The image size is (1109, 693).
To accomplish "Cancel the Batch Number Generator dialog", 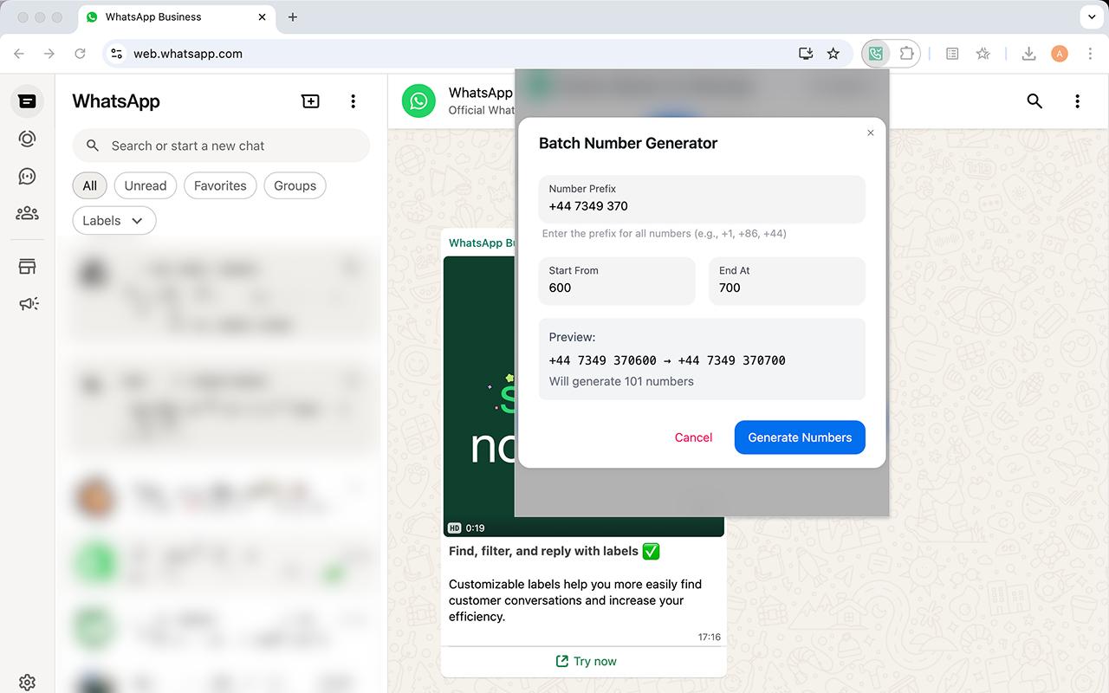I will (x=693, y=437).
